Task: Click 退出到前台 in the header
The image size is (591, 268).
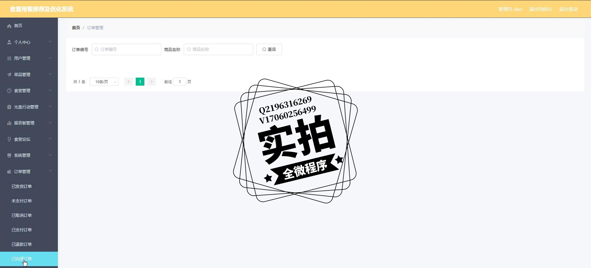Action: [541, 9]
